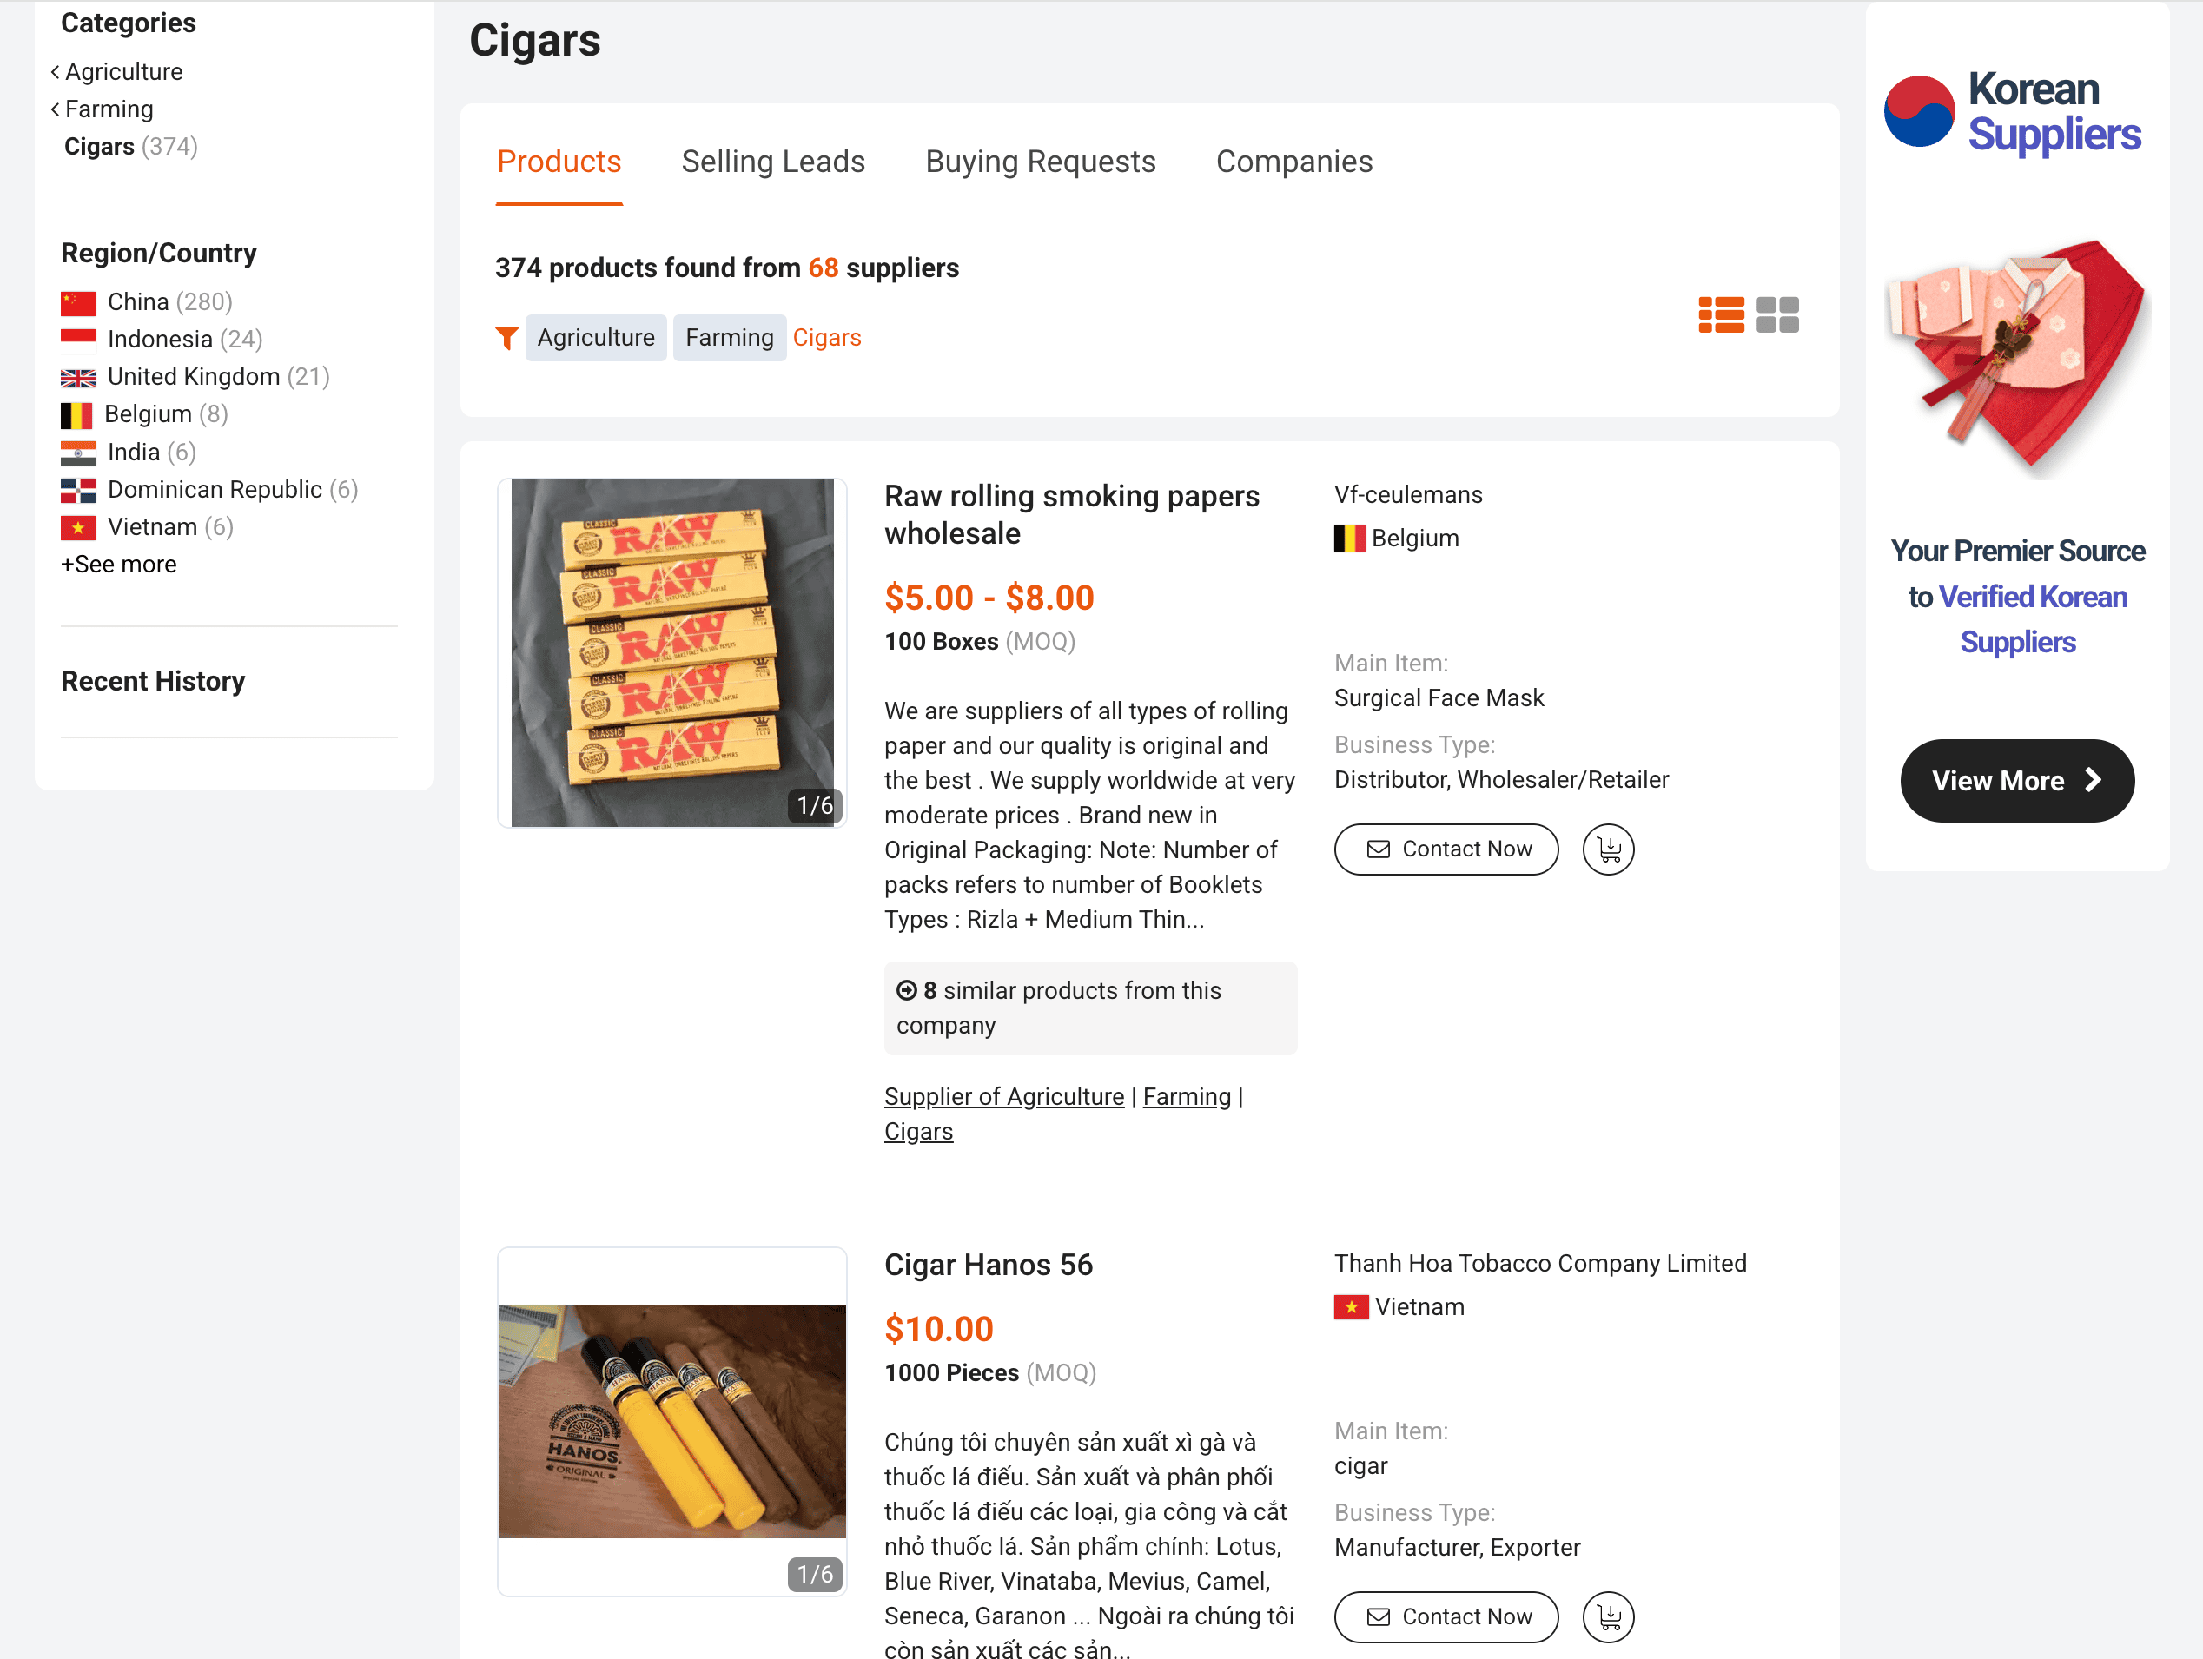Click the orange filter funnel icon
This screenshot has width=2203, height=1659.
[x=506, y=339]
